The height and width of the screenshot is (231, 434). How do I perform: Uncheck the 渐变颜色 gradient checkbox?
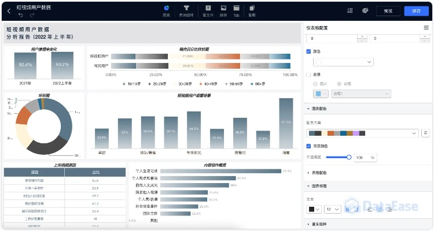tap(308, 146)
